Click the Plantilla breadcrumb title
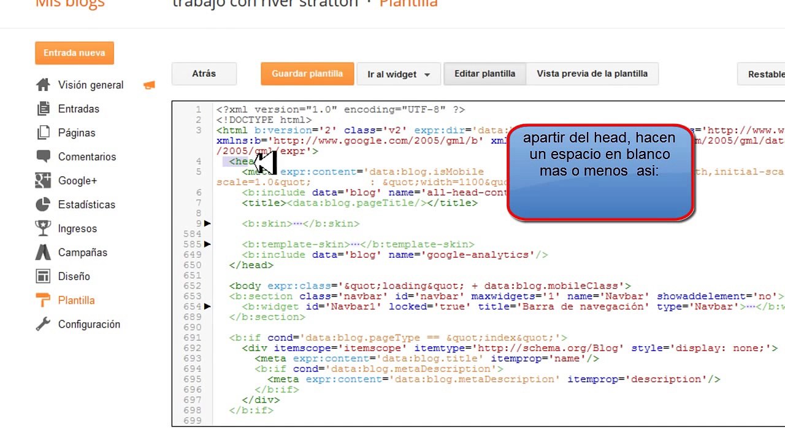 click(x=408, y=4)
